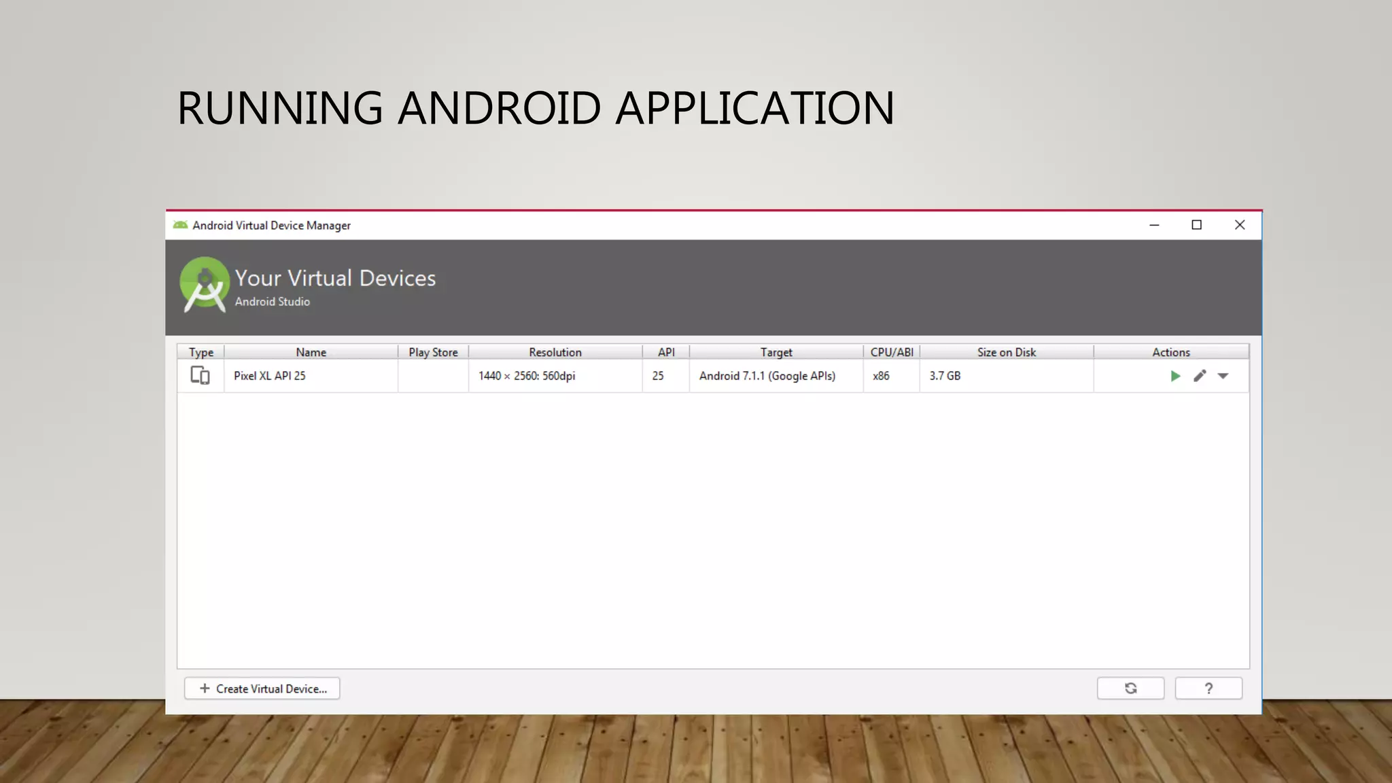Sort by Target column header
Screen dimensions: 1392x783
click(x=776, y=352)
